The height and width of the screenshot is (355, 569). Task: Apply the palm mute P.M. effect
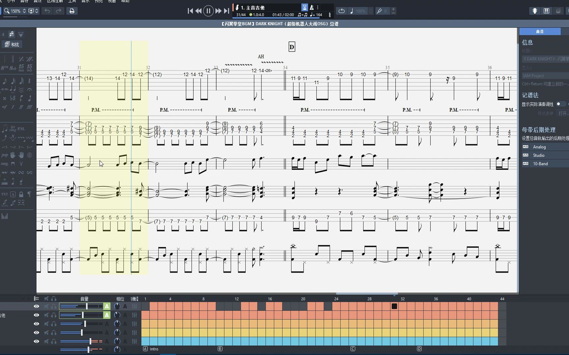(x=21, y=129)
